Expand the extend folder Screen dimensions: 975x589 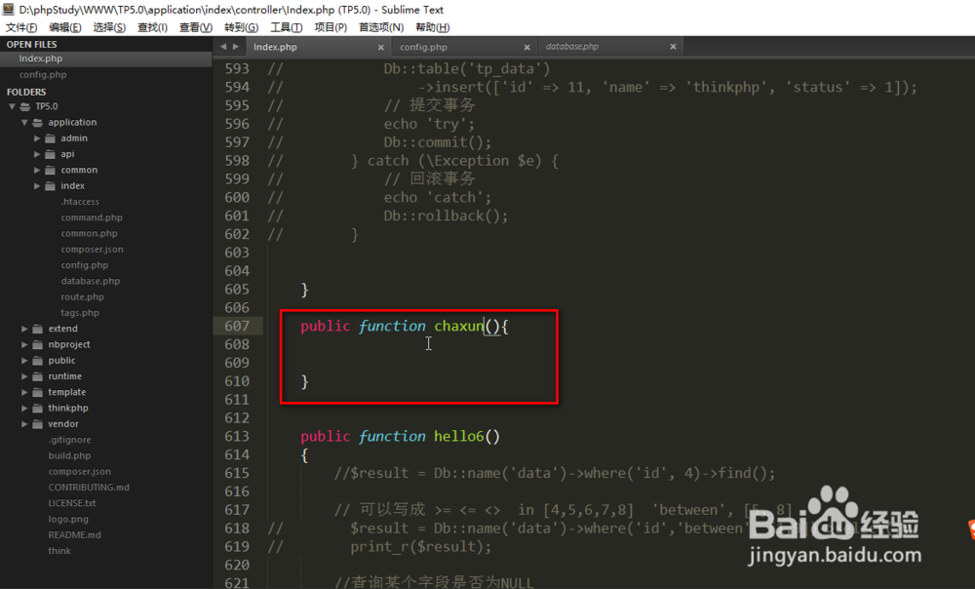tap(24, 329)
